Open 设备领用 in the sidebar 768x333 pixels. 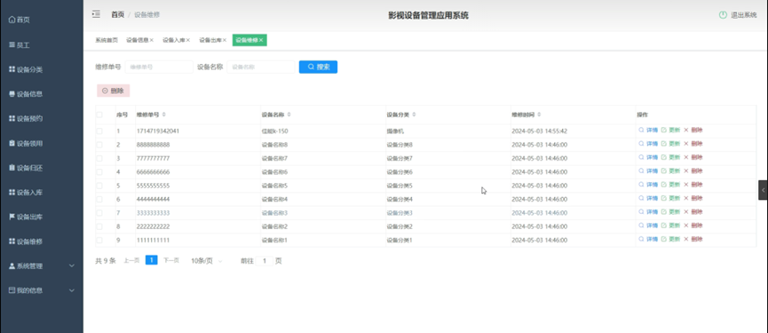[x=26, y=144]
